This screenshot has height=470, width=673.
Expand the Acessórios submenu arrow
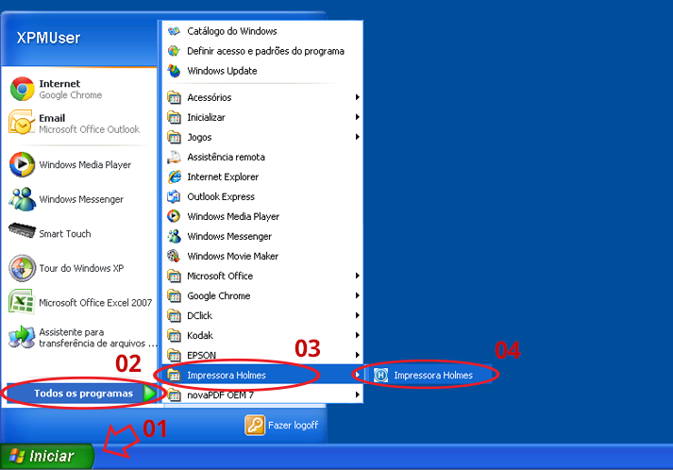(357, 97)
